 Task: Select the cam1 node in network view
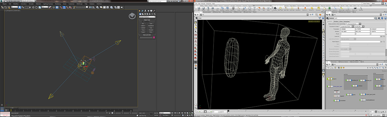(x=330, y=79)
